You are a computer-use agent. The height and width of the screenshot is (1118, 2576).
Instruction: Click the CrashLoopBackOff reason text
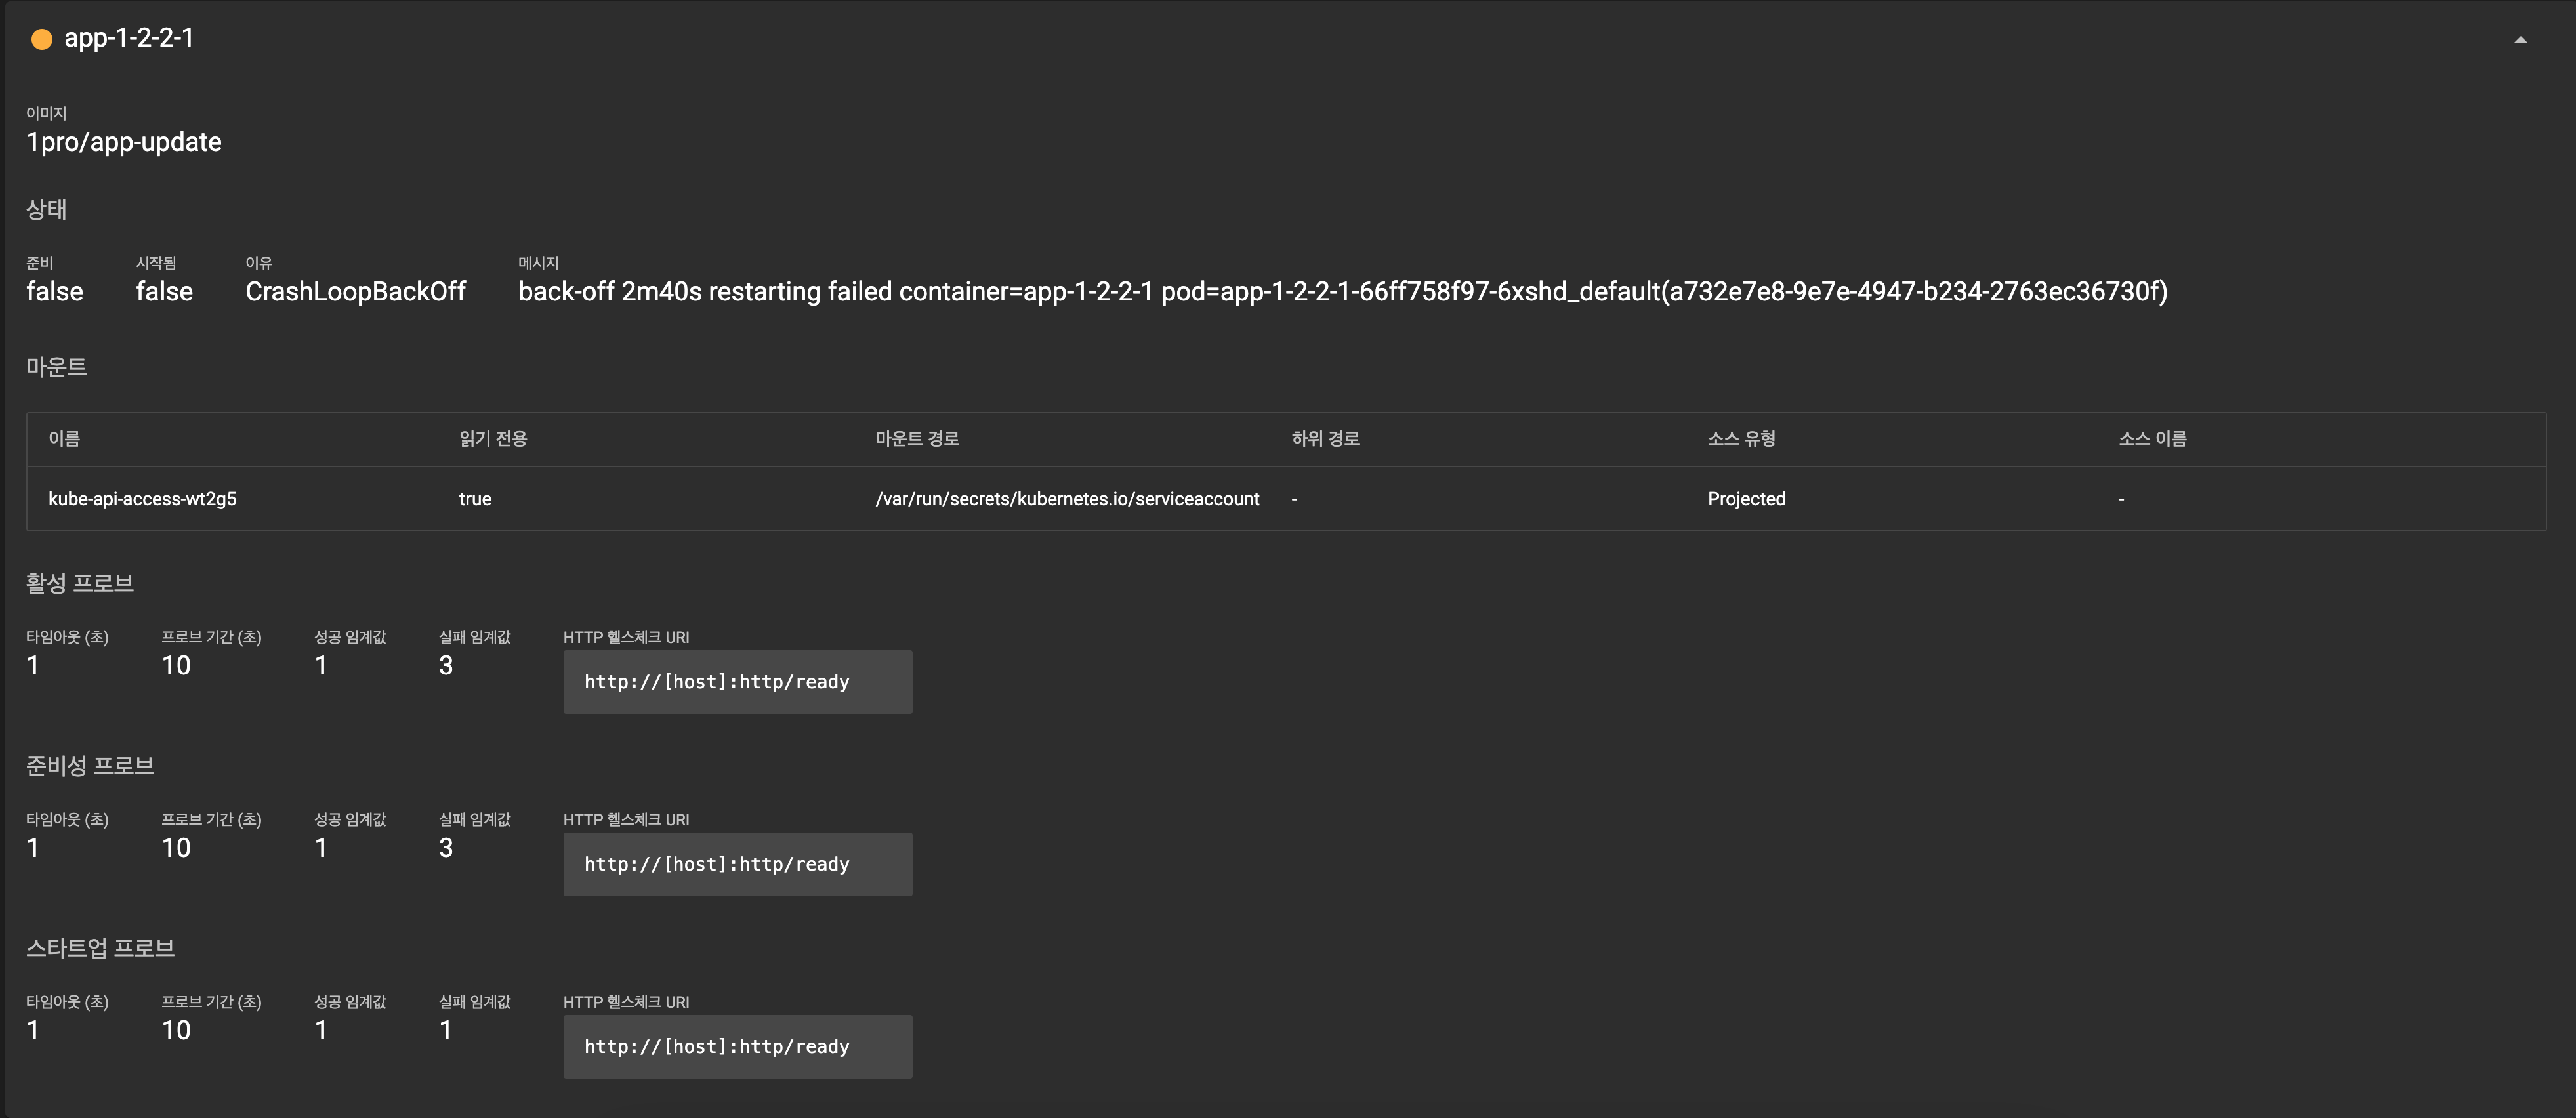coord(355,291)
